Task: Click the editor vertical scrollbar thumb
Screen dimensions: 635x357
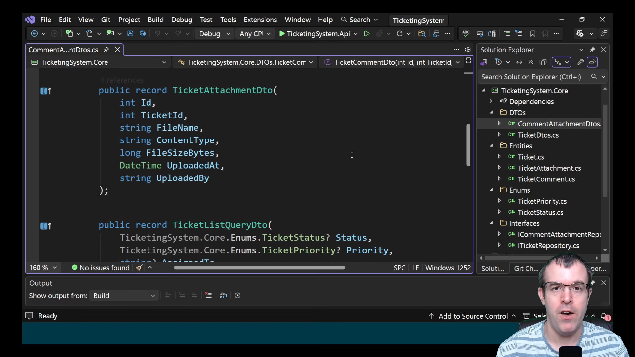Action: [x=468, y=145]
